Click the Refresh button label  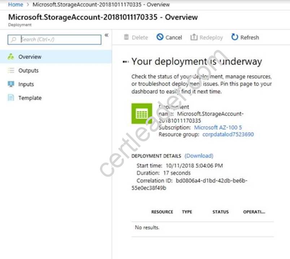click(250, 38)
